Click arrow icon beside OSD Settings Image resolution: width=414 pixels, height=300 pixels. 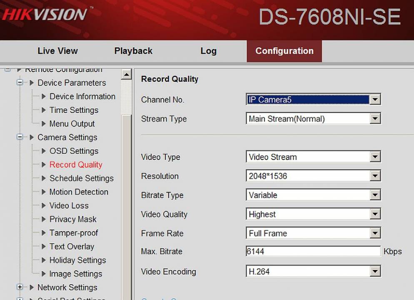[x=44, y=151]
